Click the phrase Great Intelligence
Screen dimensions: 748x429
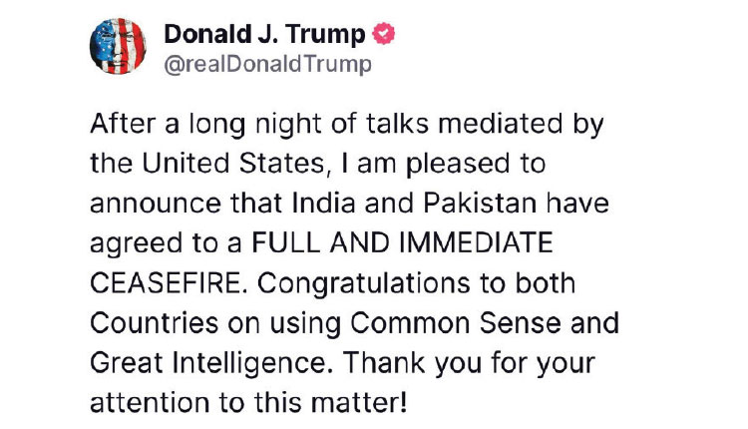[208, 363]
